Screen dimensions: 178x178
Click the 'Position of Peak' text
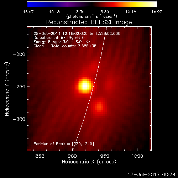[x=49, y=144]
